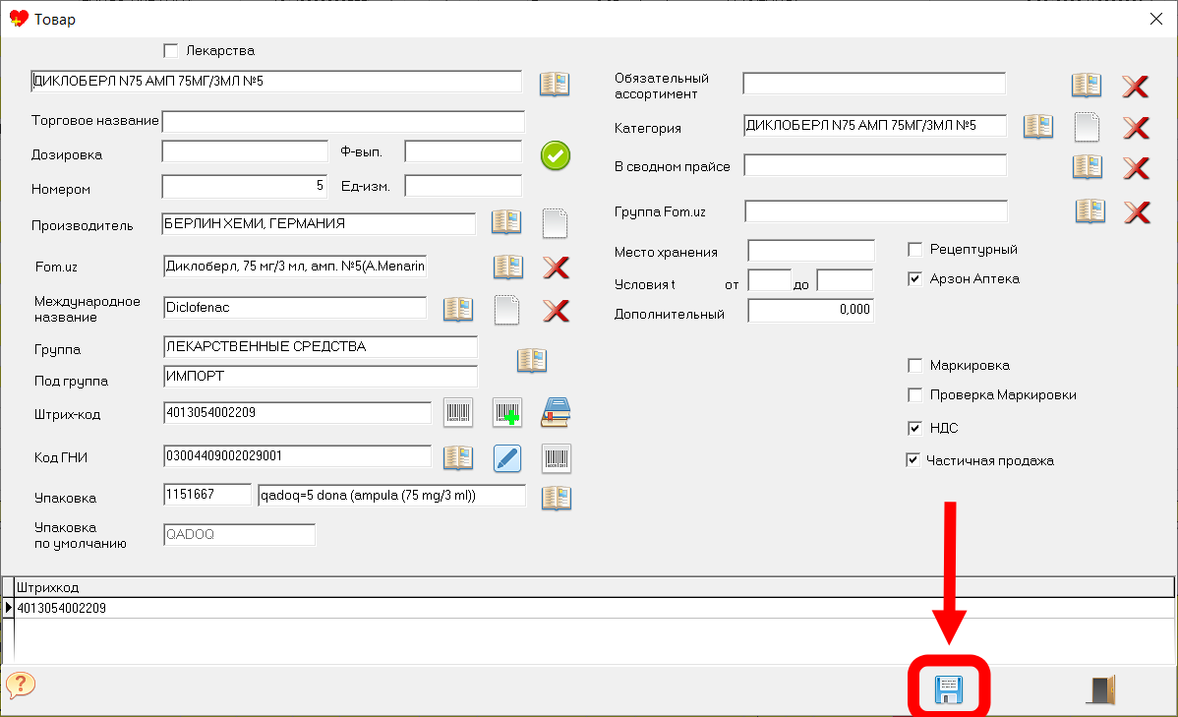Click Группа field ЛЕКАРСТВЕННЫЕ СРЕДСТВА
The width and height of the screenshot is (1178, 717).
pyautogui.click(x=320, y=346)
